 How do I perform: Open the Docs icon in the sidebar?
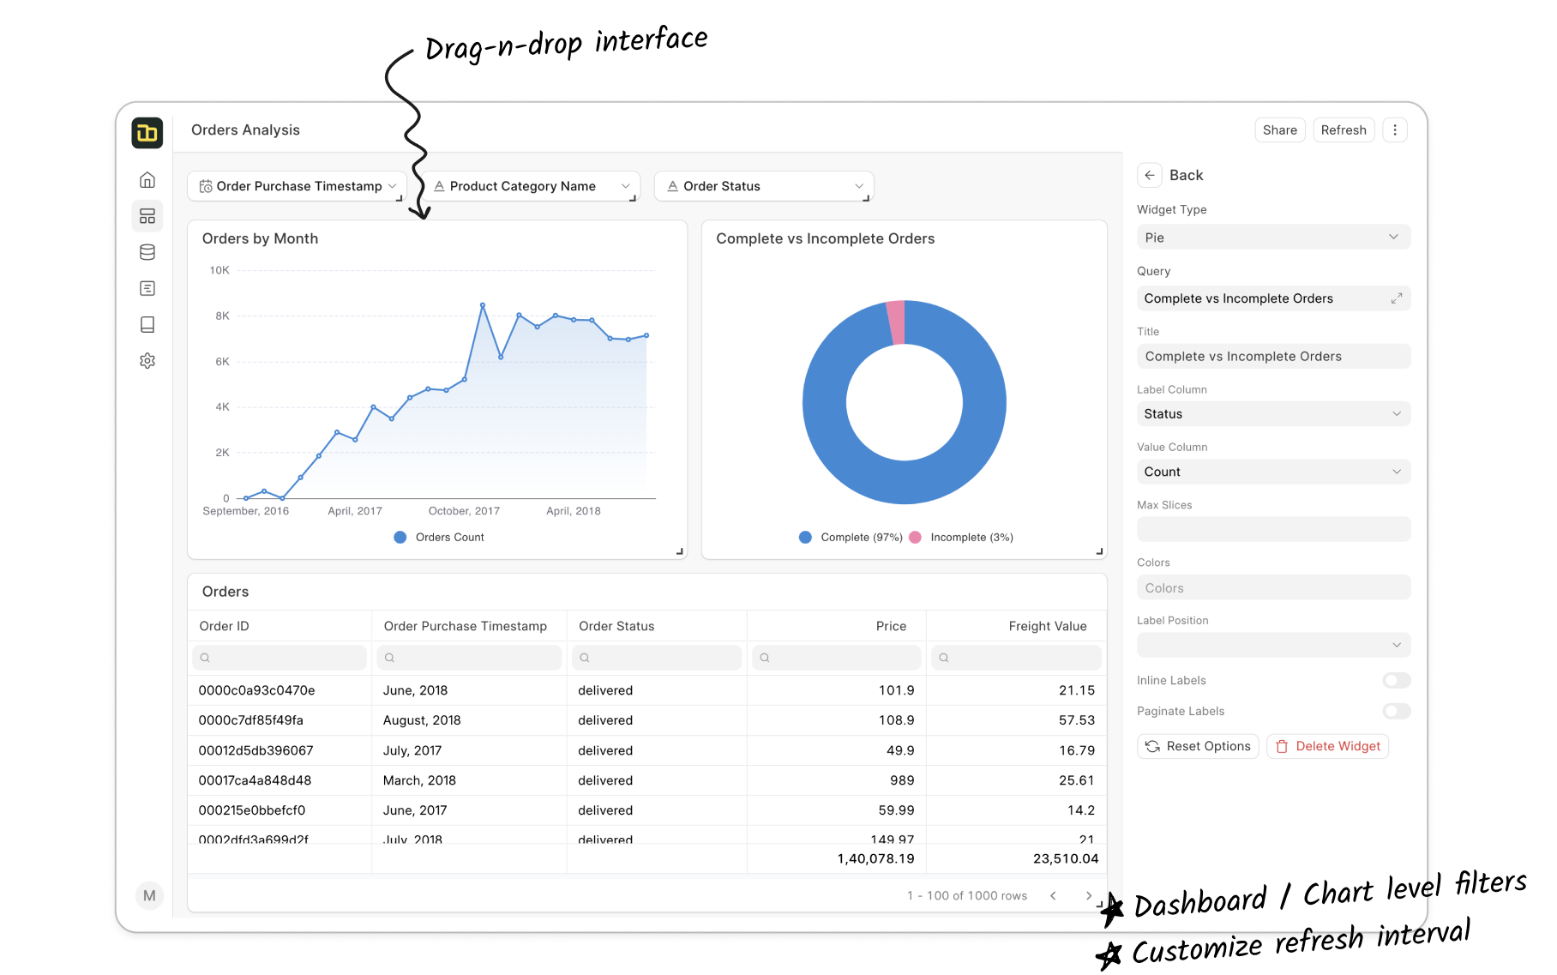(147, 324)
